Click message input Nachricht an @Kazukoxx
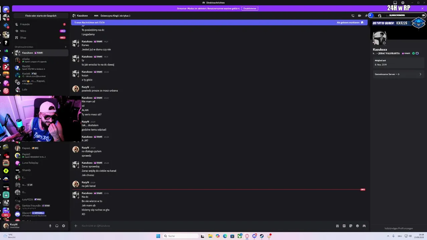 (207, 226)
